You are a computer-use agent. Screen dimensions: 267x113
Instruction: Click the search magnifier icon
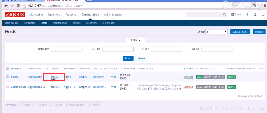coord(224,15)
